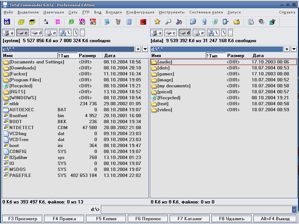This screenshot has height=224, width=299.
Task: Click the URL connection toolbar icon
Action: tap(82, 22)
